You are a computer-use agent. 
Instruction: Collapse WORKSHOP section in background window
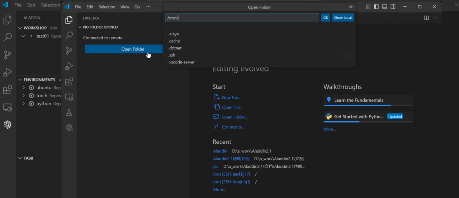[x=20, y=28]
